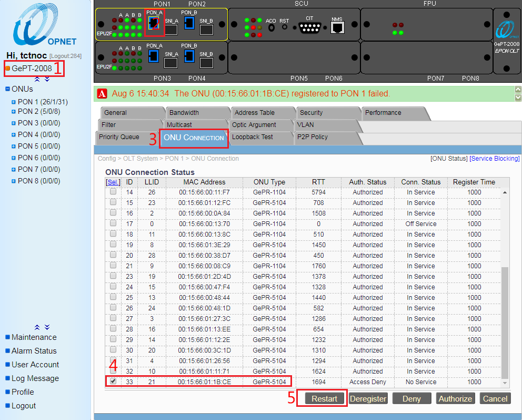
Task: Click the SNI_B port icon on PON2 module
Action: click(206, 30)
